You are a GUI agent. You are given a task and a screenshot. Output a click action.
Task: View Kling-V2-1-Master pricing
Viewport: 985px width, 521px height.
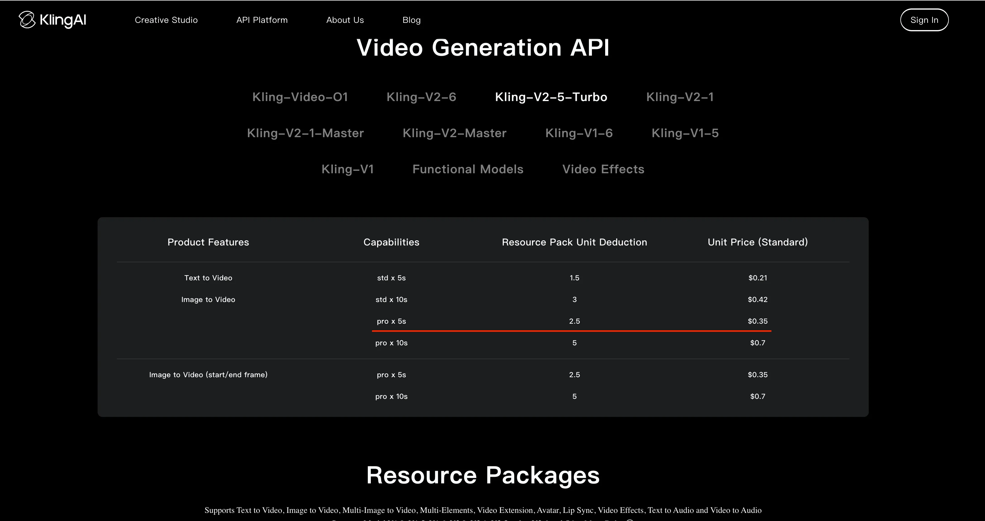point(305,133)
